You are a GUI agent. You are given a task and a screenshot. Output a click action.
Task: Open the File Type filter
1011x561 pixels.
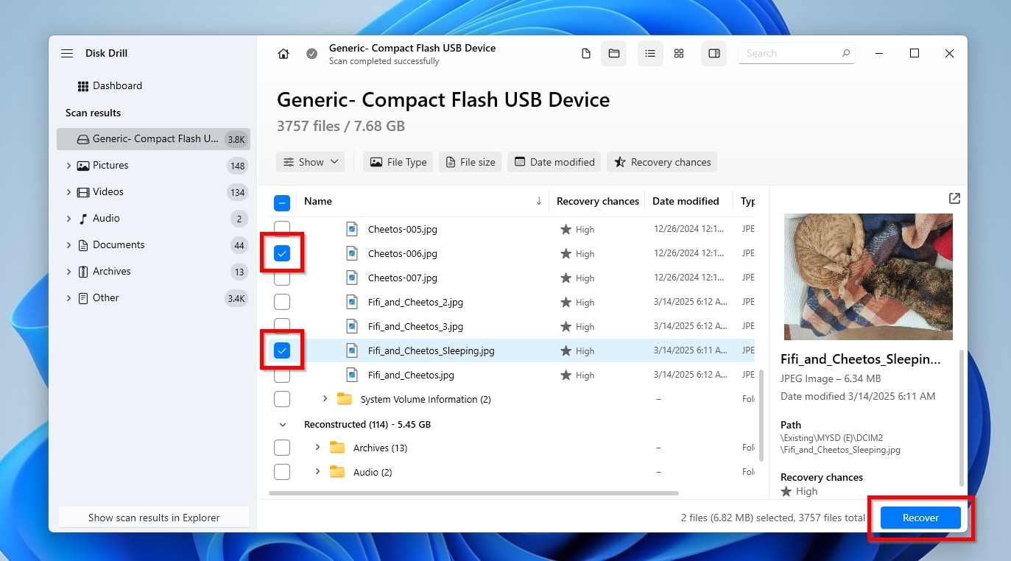[x=398, y=162]
